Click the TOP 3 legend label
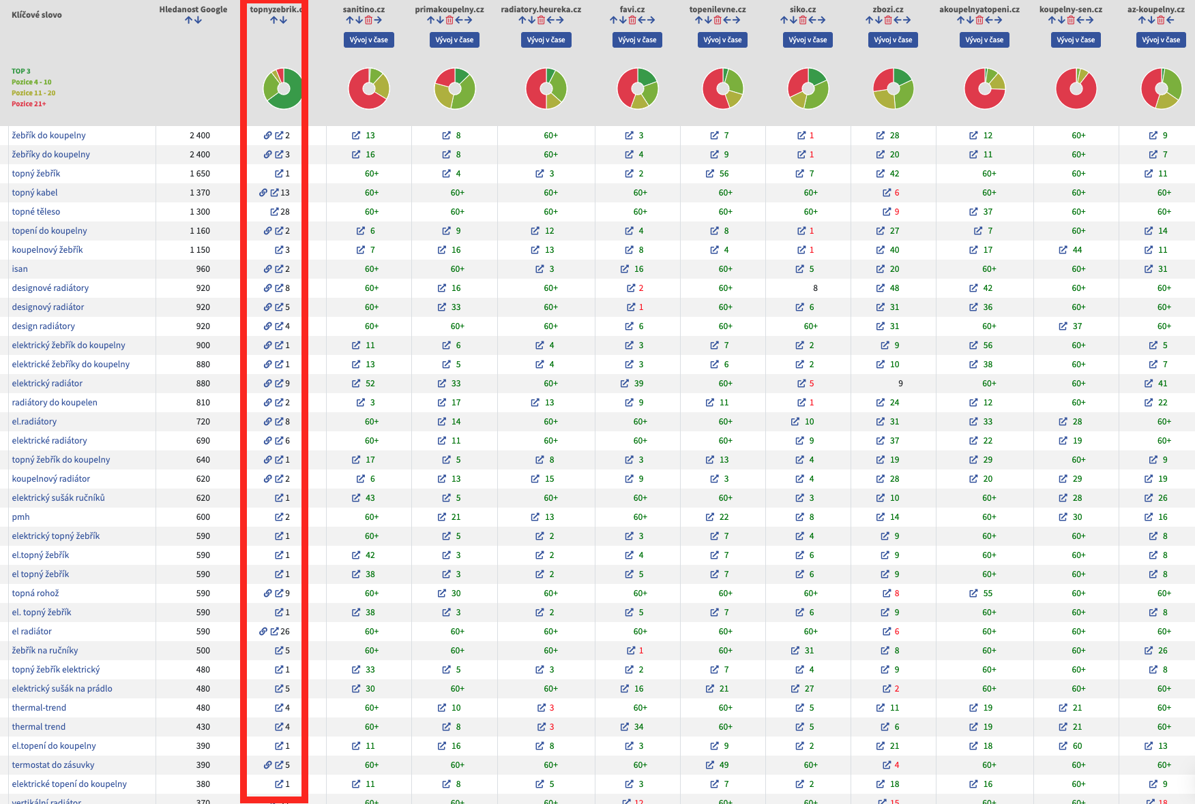This screenshot has height=804, width=1195. (21, 72)
